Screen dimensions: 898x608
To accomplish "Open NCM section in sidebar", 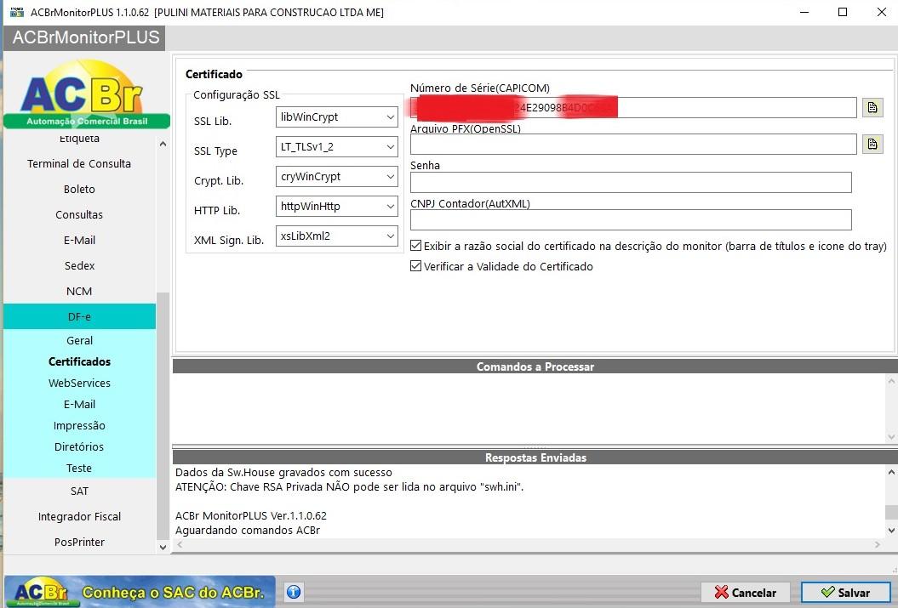I will pyautogui.click(x=79, y=291).
